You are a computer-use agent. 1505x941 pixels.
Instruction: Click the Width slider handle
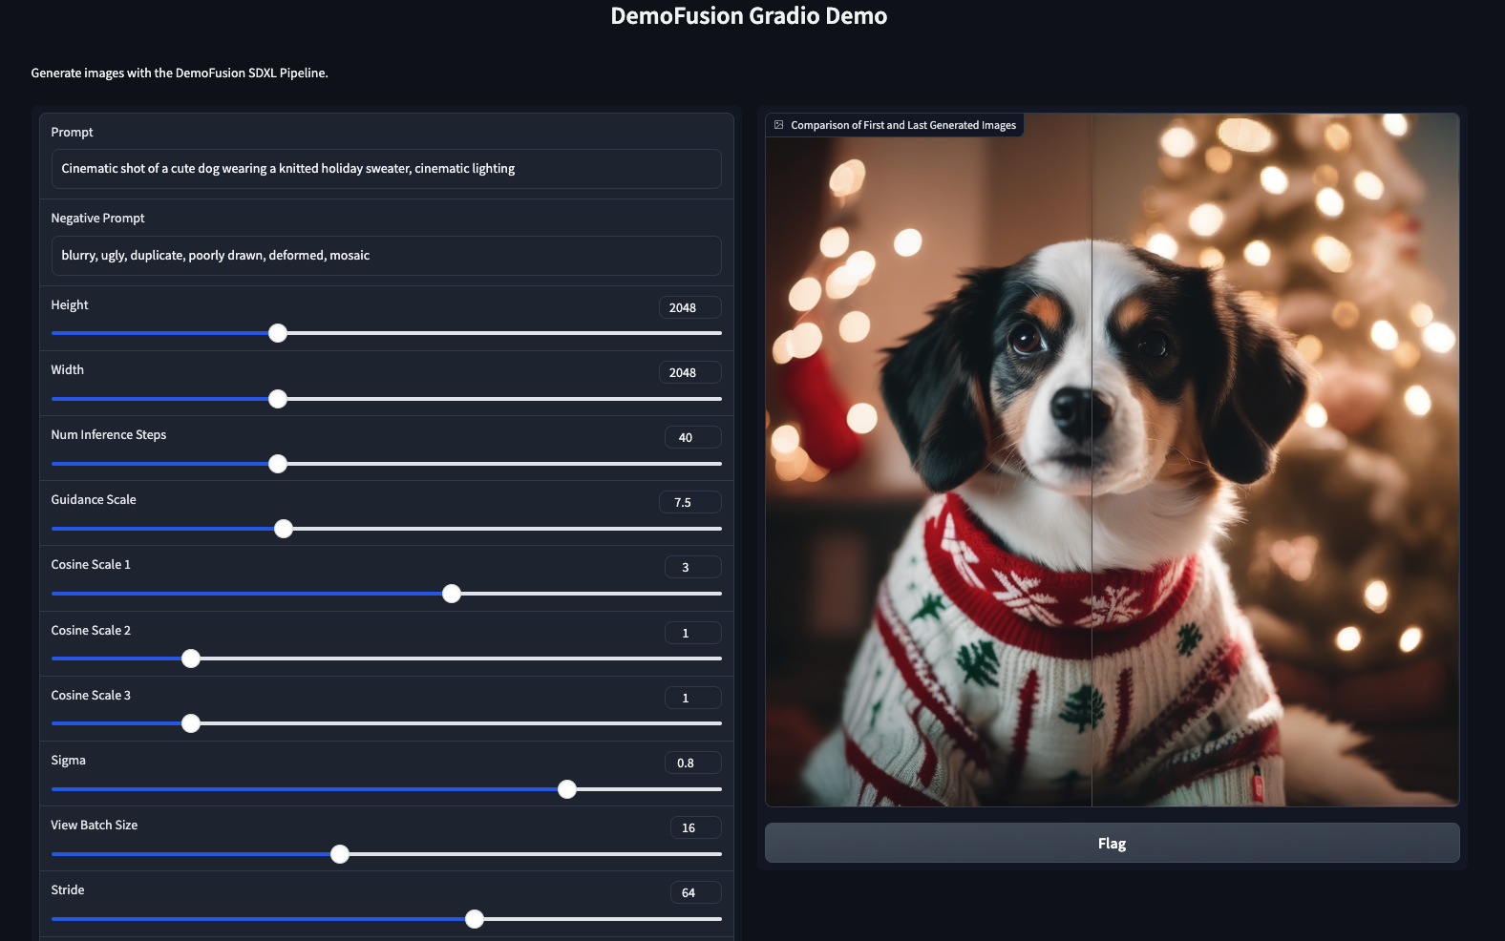pyautogui.click(x=278, y=399)
